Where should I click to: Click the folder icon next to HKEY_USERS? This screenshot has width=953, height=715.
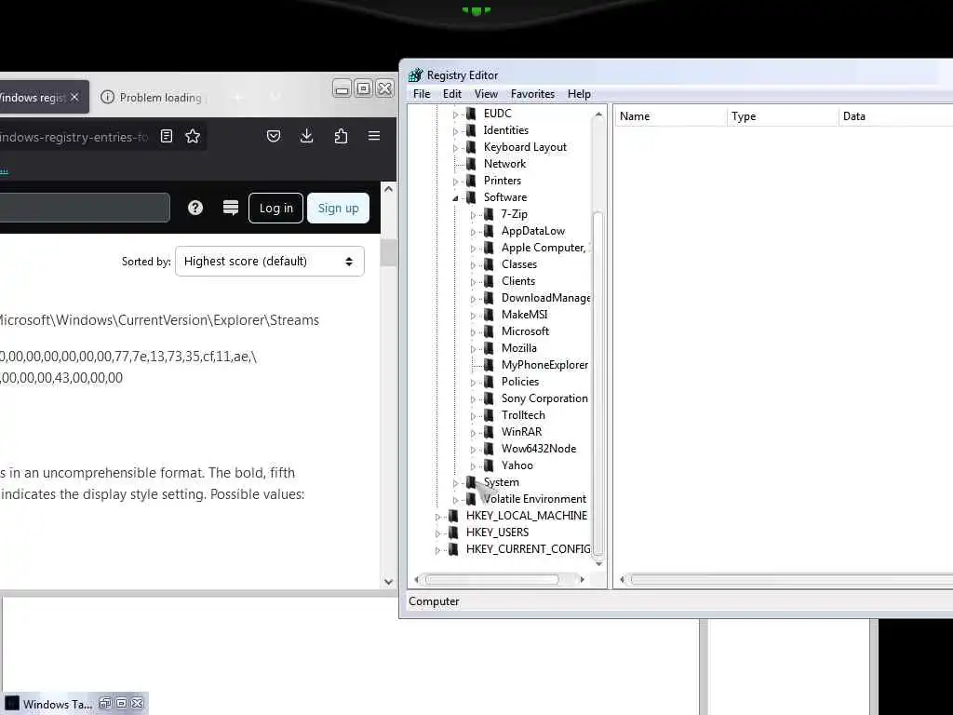453,533
